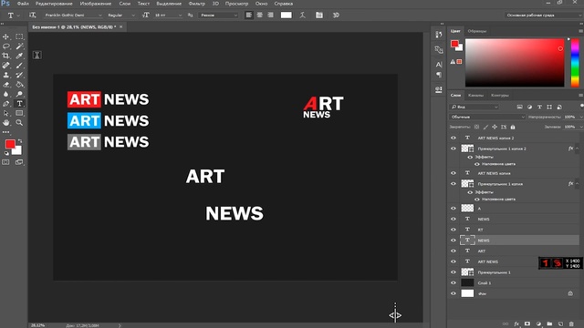
Task: Hide the 'Слой 1' layer
Action: [454, 283]
